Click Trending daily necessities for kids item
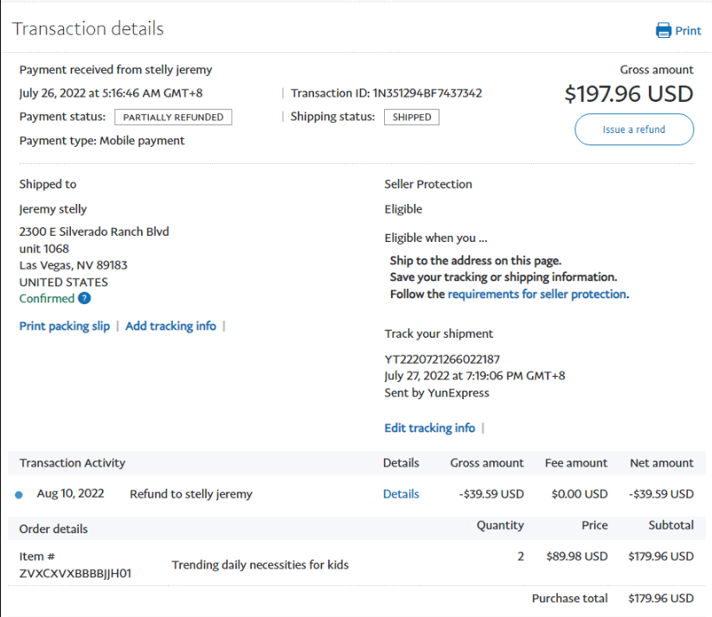 260,565
